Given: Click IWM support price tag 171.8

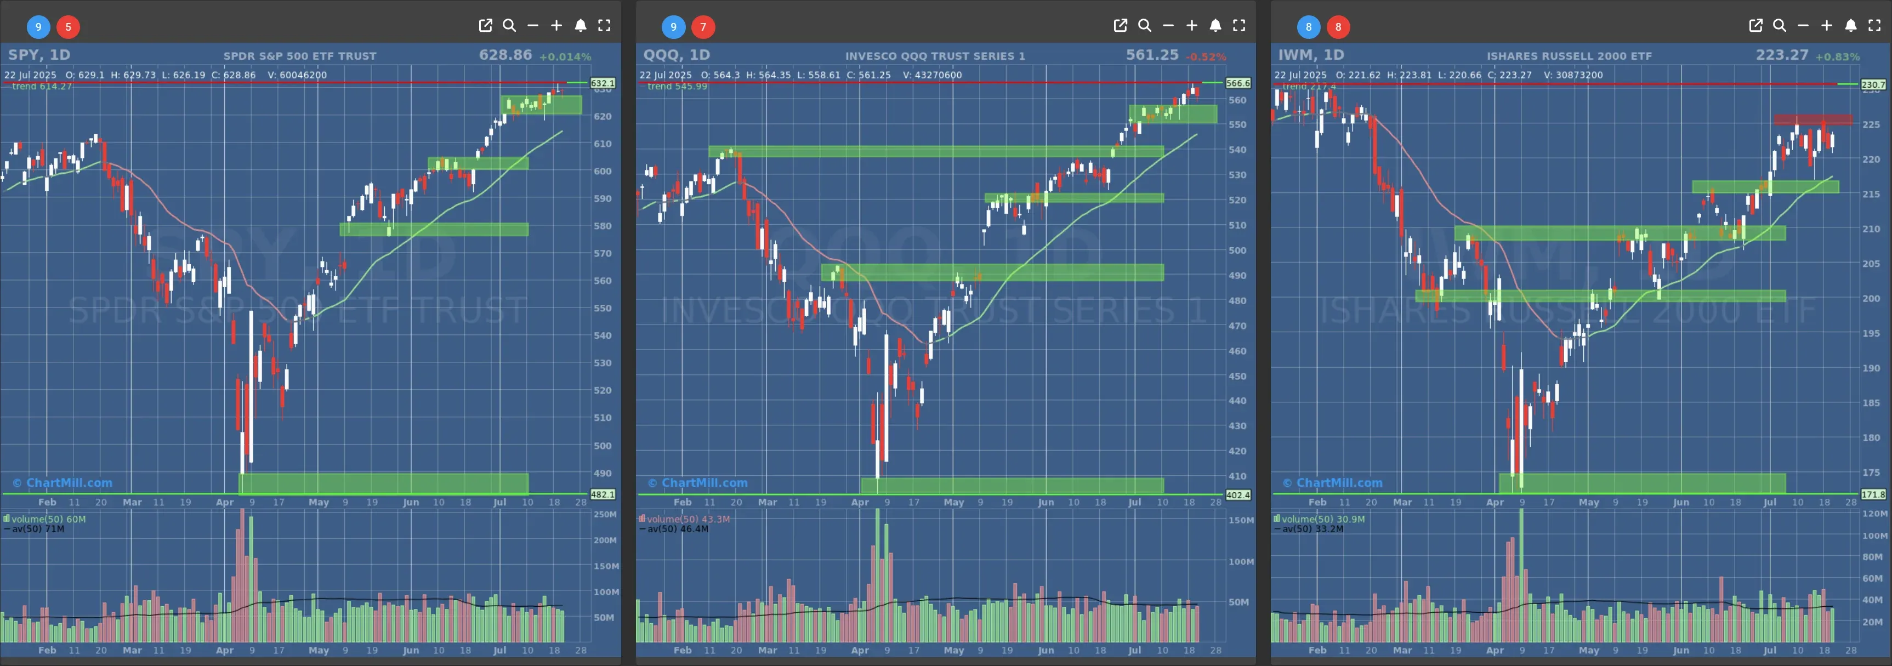Looking at the screenshot, I should point(1873,495).
